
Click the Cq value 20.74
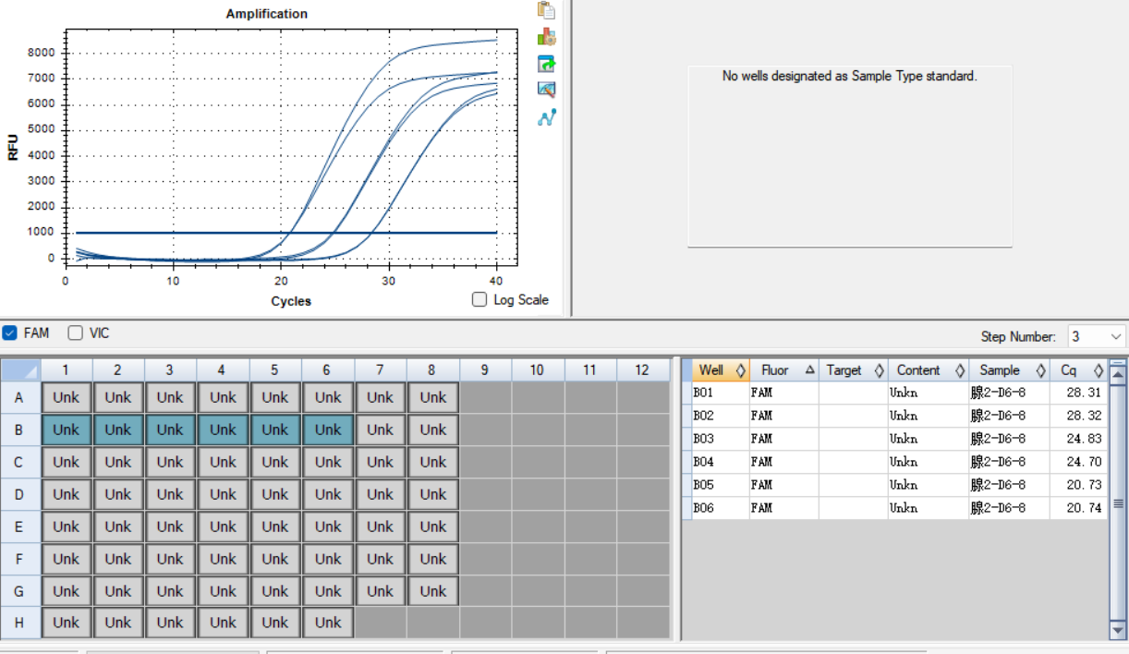pos(1083,508)
